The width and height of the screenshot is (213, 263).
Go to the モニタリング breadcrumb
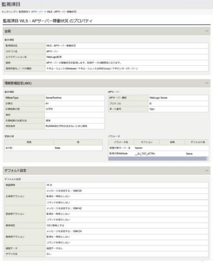tap(9, 11)
